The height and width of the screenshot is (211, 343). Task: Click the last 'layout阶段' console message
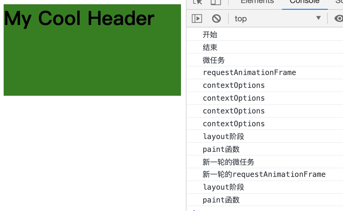click(223, 187)
